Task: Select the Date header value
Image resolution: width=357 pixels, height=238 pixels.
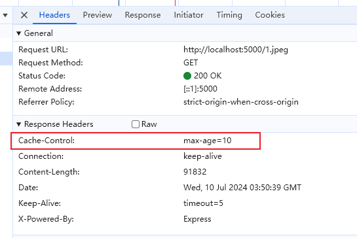Action: [242, 188]
